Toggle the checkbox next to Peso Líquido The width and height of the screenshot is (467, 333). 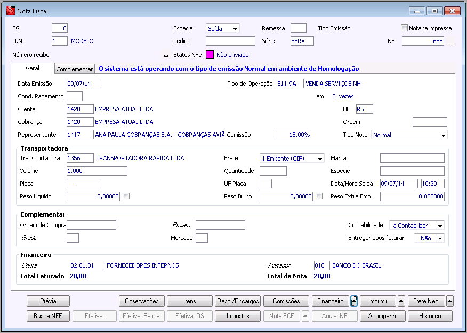click(x=126, y=196)
